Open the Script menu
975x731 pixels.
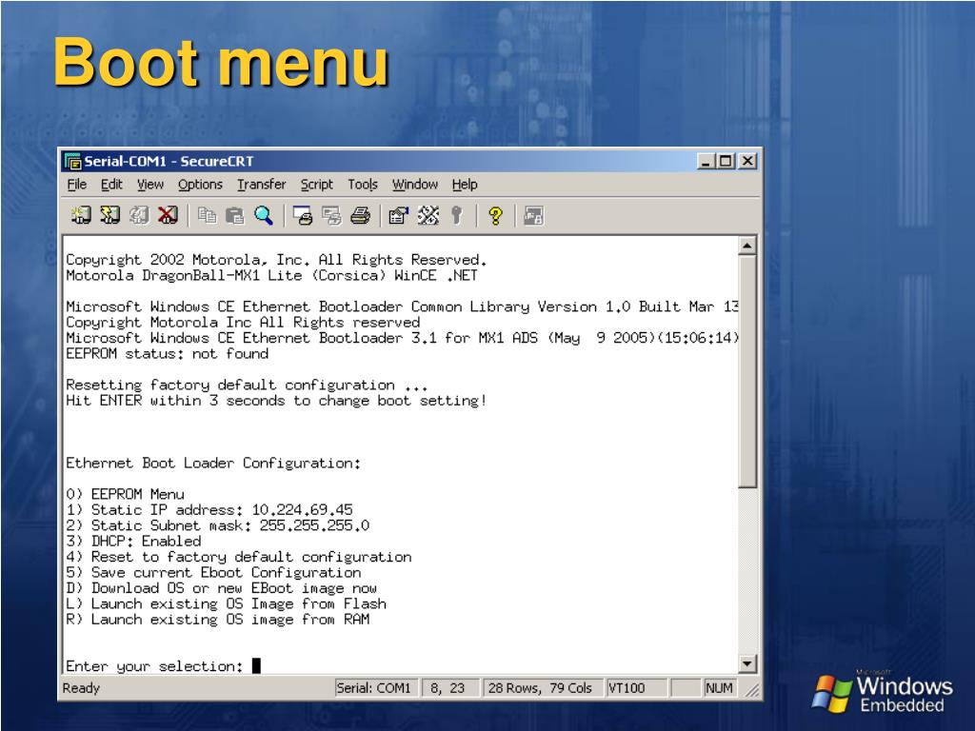pyautogui.click(x=317, y=185)
